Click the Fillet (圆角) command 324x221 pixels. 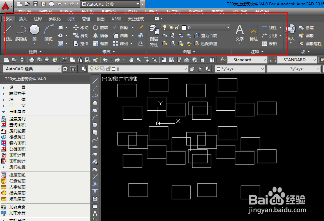tap(120, 35)
